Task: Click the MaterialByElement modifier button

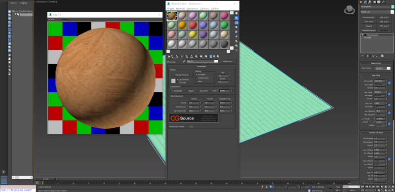Action: pos(368,30)
